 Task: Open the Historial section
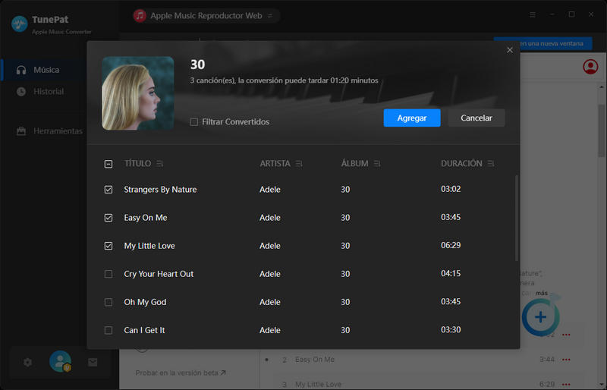point(49,92)
